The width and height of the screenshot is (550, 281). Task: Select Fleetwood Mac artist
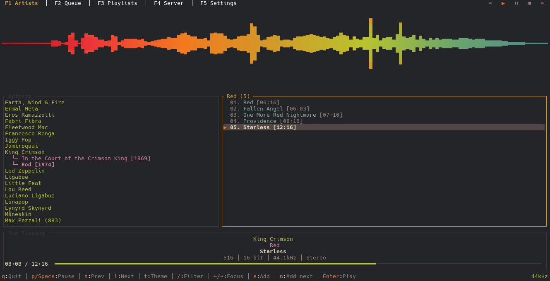click(26, 127)
